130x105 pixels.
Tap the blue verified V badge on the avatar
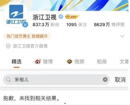[25, 25]
